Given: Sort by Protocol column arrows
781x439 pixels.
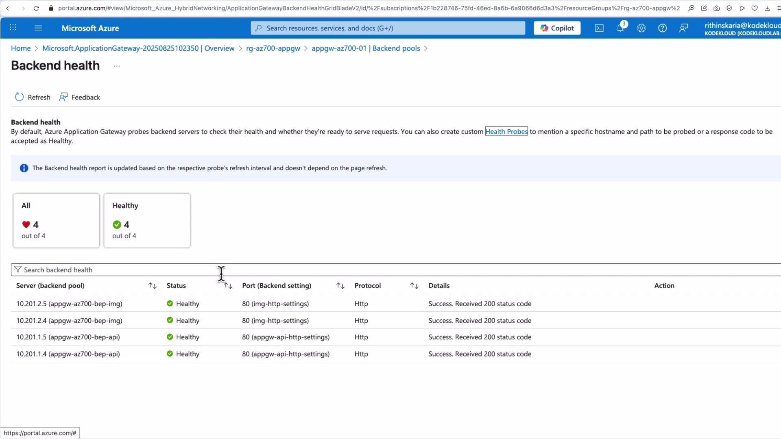Looking at the screenshot, I should pyautogui.click(x=414, y=286).
